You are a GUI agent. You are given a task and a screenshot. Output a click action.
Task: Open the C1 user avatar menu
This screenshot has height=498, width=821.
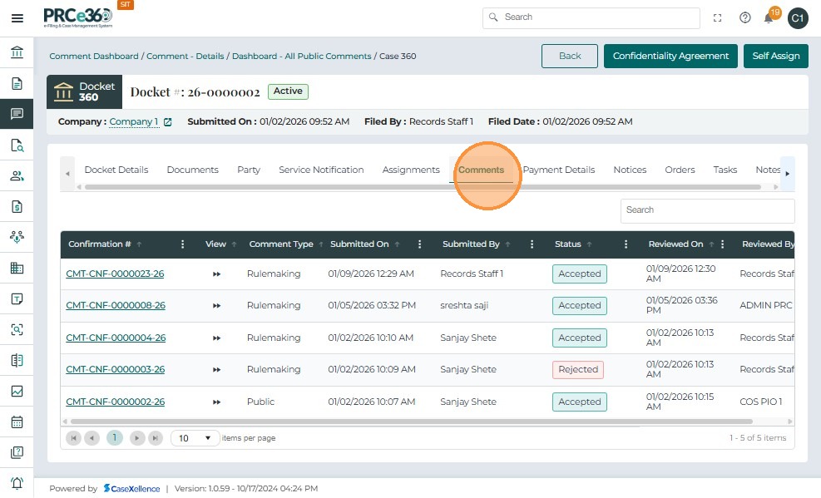coord(797,17)
